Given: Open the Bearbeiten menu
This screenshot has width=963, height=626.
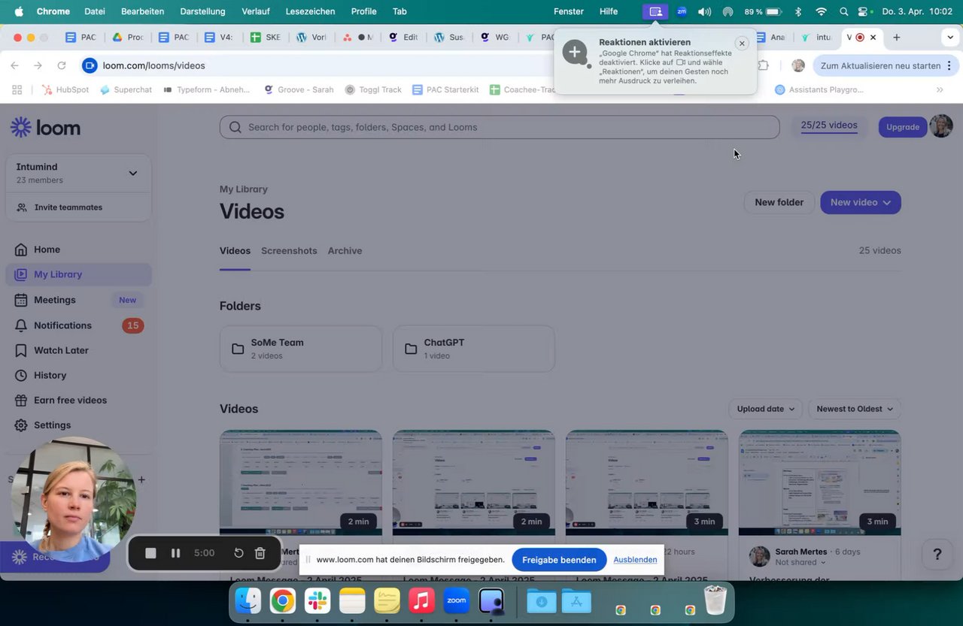Looking at the screenshot, I should click(142, 11).
